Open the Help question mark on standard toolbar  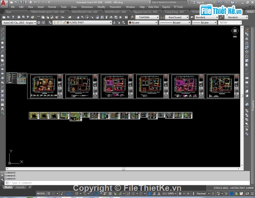(x=126, y=17)
